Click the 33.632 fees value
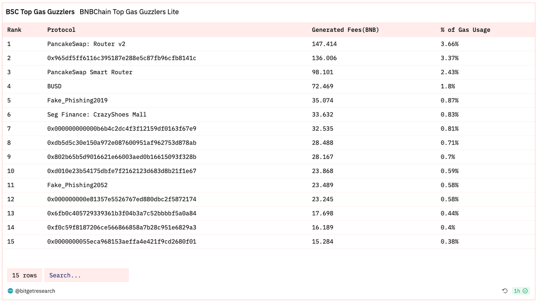This screenshot has height=302, width=537. 323,115
